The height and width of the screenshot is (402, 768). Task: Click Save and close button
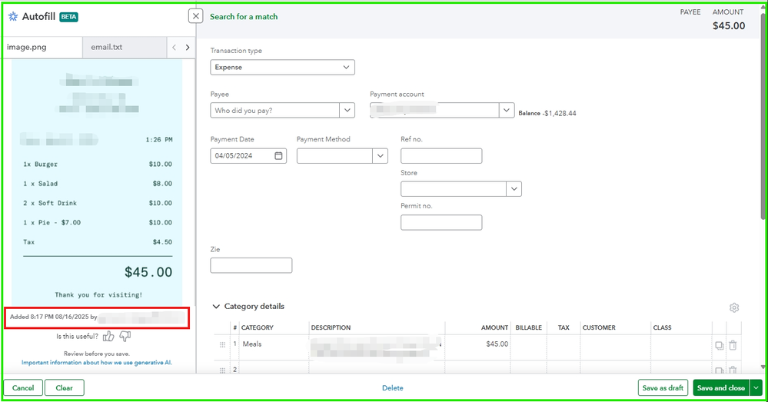[x=721, y=388]
